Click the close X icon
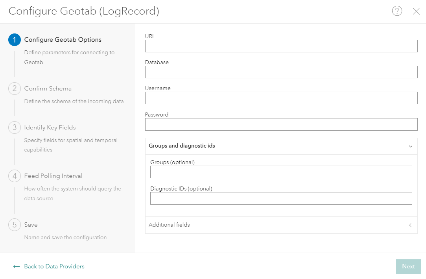This screenshot has height=279, width=426. [416, 11]
